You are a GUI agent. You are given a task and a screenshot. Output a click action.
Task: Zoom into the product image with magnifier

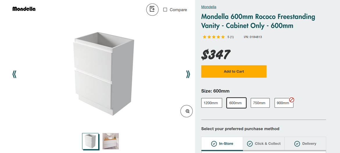pyautogui.click(x=187, y=111)
